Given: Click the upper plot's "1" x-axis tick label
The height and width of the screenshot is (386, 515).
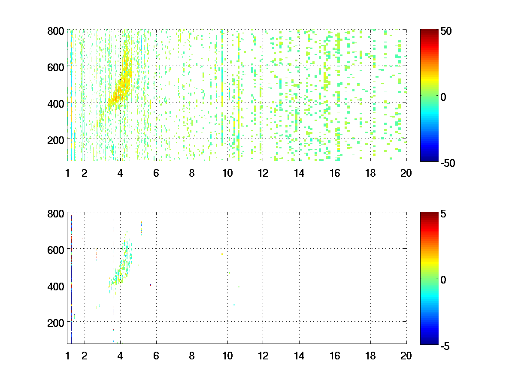Looking at the screenshot, I should [x=67, y=173].
